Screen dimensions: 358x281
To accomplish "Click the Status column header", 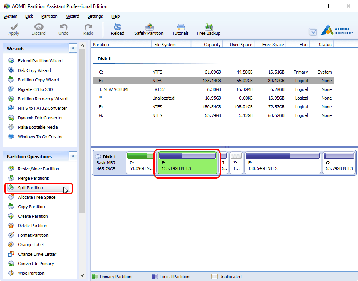I will coord(322,45).
